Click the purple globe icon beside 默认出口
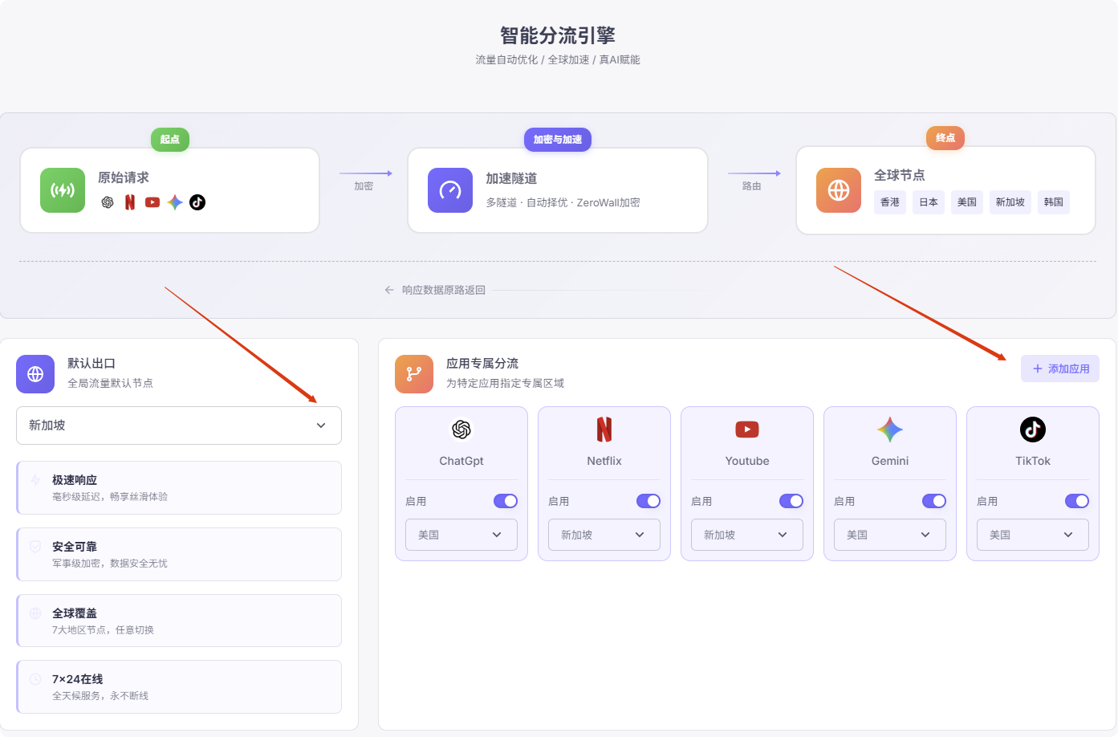1118x737 pixels. pos(35,374)
